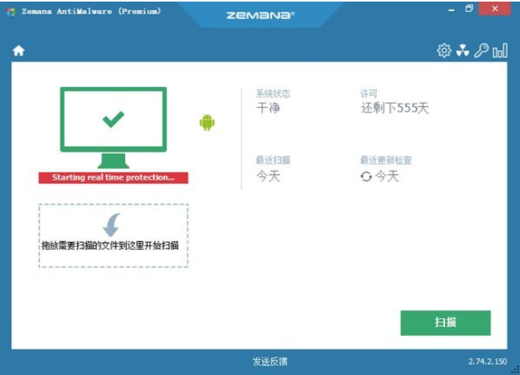Click the 系统状态 label
This screenshot has height=375, width=520.
tap(273, 93)
